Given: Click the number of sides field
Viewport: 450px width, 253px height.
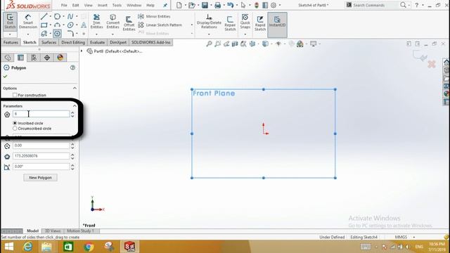Looking at the screenshot, I should pyautogui.click(x=41, y=114).
